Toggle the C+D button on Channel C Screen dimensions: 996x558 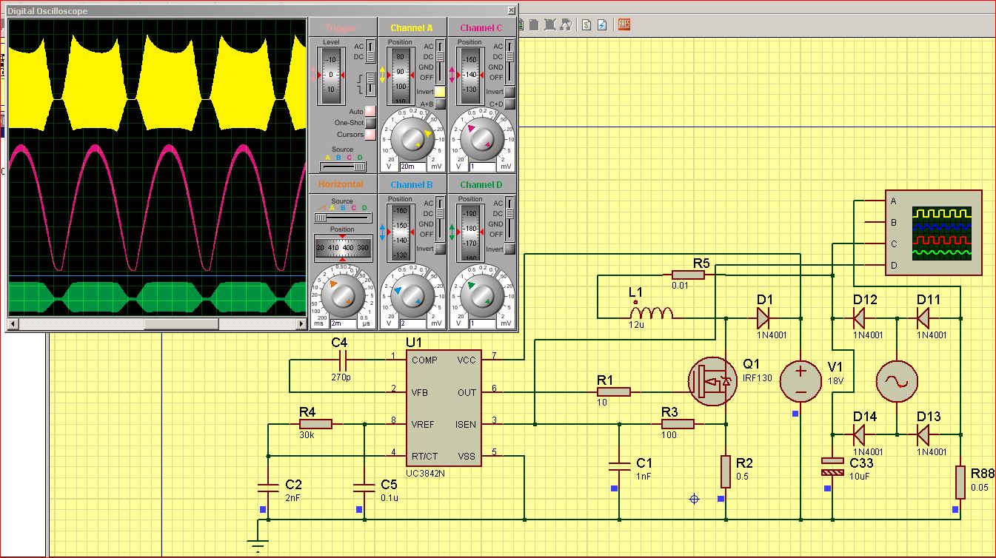coord(509,104)
